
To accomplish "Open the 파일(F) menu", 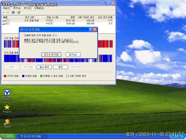I will 7,8.
